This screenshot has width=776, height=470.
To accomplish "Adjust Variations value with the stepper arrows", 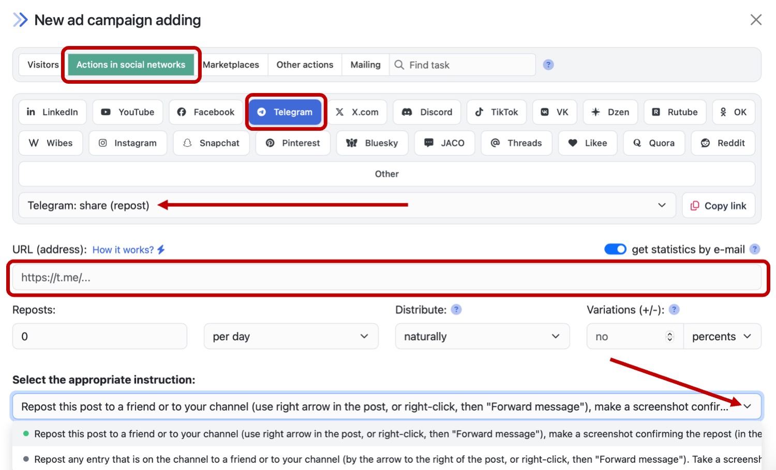I will coord(670,337).
